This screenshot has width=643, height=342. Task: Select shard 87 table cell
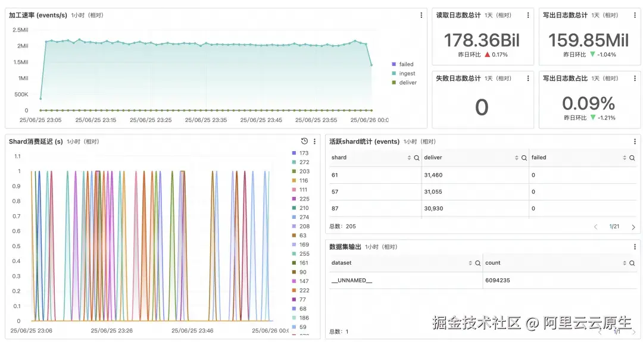375,209
